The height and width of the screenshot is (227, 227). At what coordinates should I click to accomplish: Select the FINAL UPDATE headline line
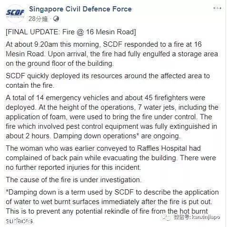click(71, 32)
